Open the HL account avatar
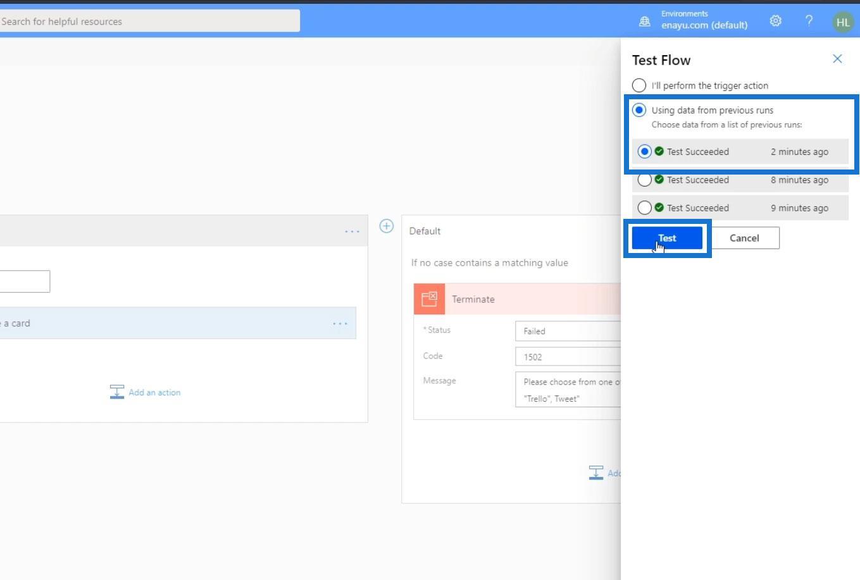Screen dimensions: 860x580 (x=842, y=22)
